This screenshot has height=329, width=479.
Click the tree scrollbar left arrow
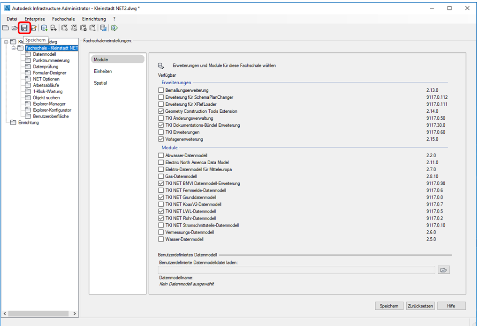(5, 314)
